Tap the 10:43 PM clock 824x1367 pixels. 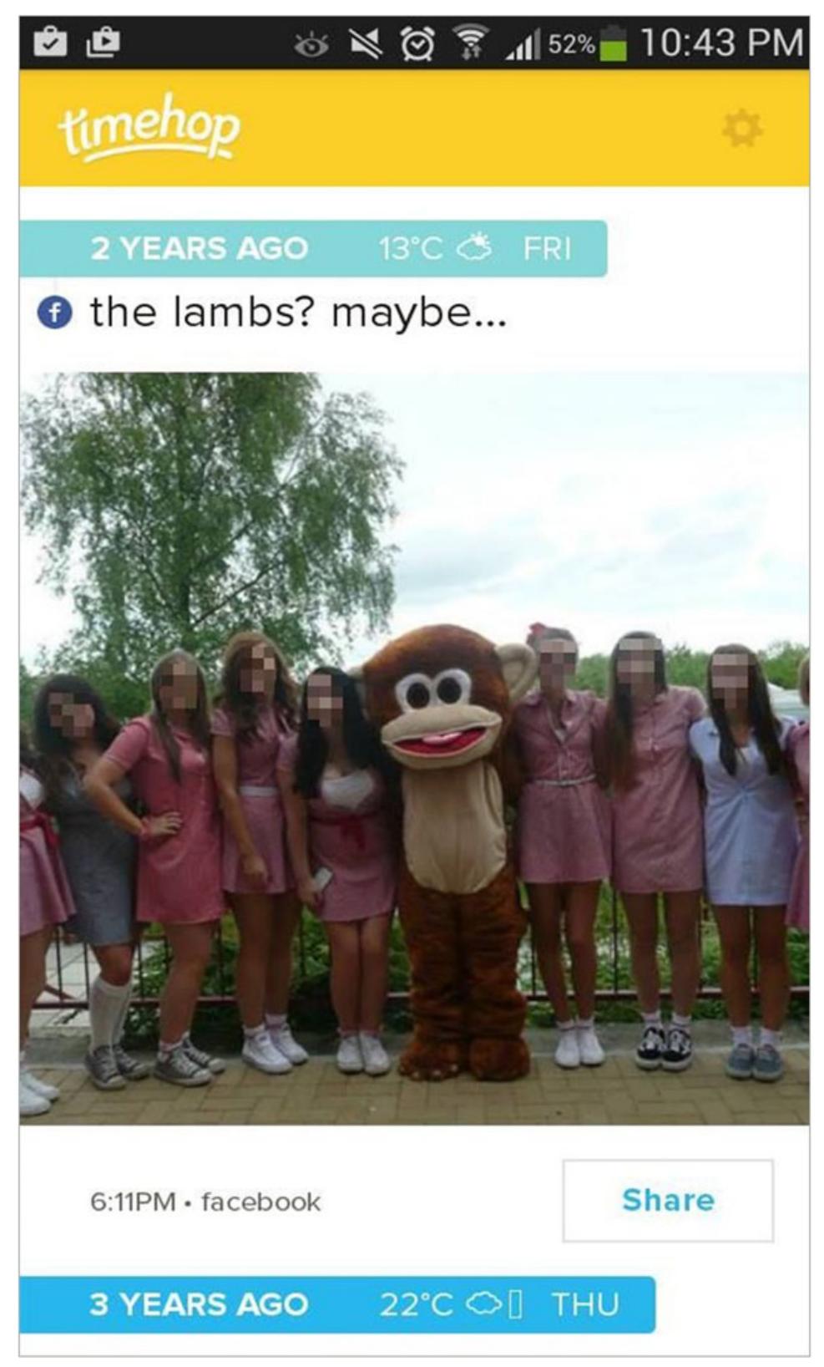point(721,43)
